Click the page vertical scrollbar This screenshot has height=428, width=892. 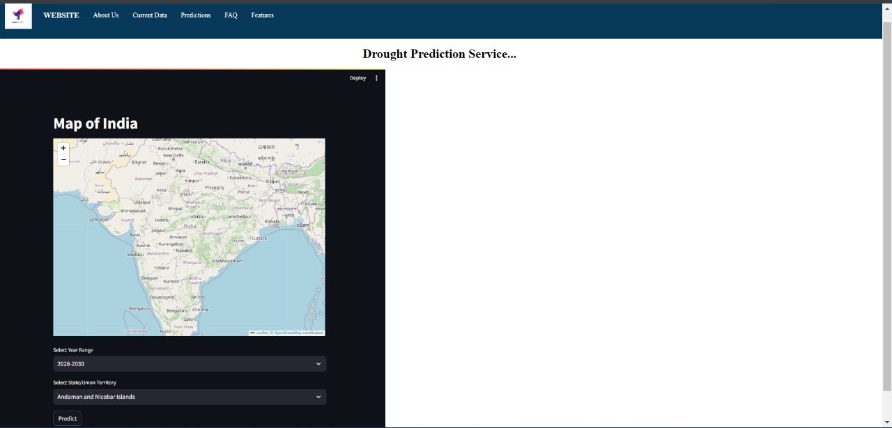(x=887, y=205)
